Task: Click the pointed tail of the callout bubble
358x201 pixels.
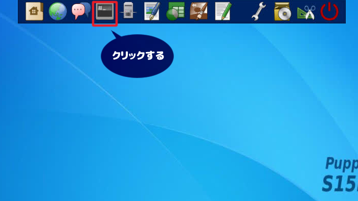Action: point(116,34)
